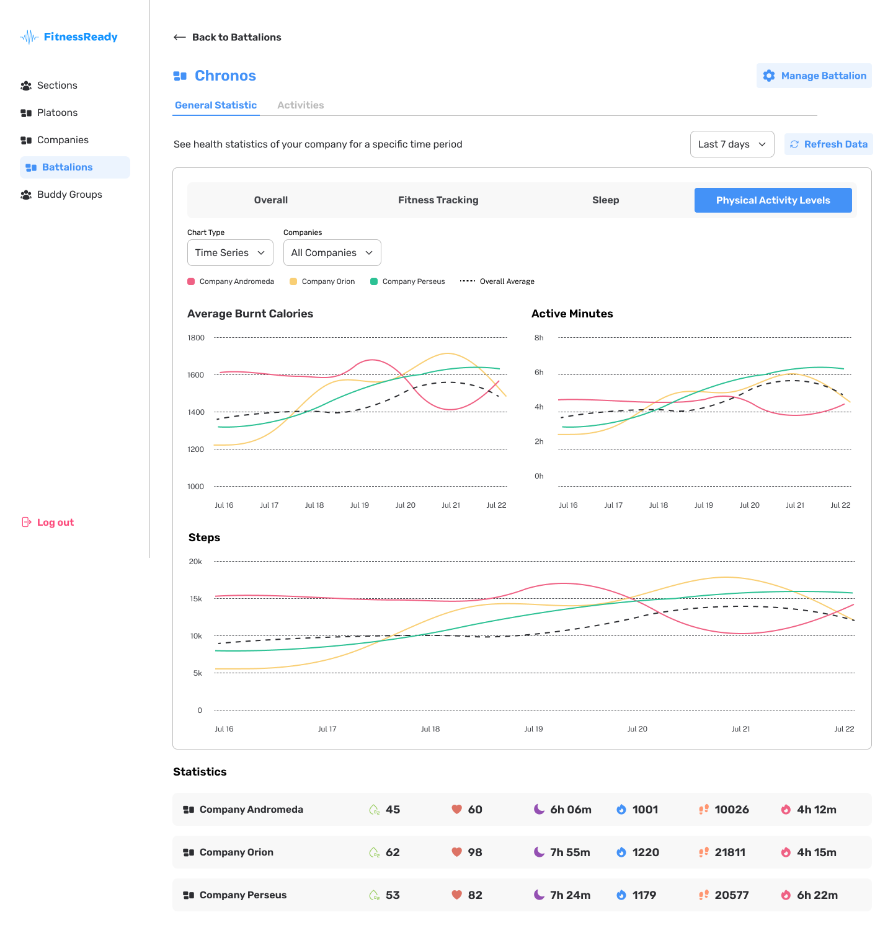Click the Log out door icon
The width and height of the screenshot is (893, 951).
click(x=27, y=522)
